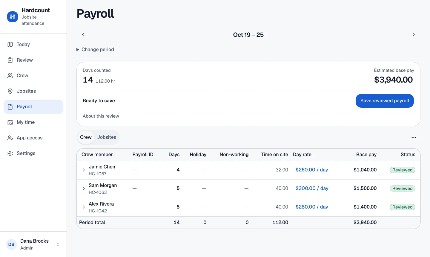Open About this review details
The image size is (430, 257).
(101, 116)
